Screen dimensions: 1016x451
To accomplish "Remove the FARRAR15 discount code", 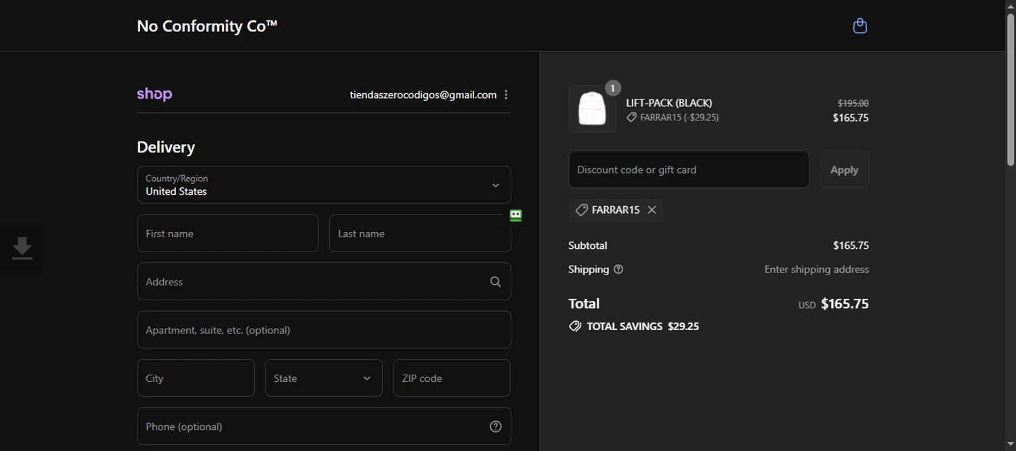I will pos(652,210).
